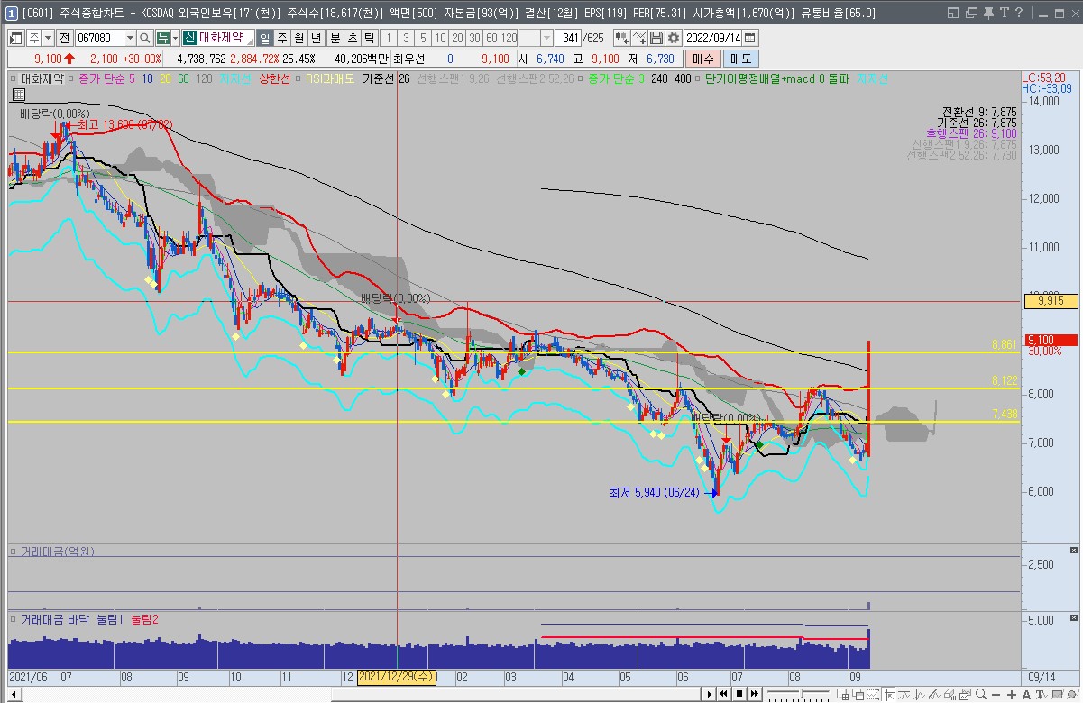Viewport: 1083px width, 703px height.
Task: Click the 신 대화제약 stock name field
Action: point(217,38)
